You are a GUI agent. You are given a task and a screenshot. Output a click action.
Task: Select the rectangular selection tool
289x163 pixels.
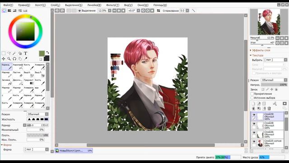tap(4, 53)
